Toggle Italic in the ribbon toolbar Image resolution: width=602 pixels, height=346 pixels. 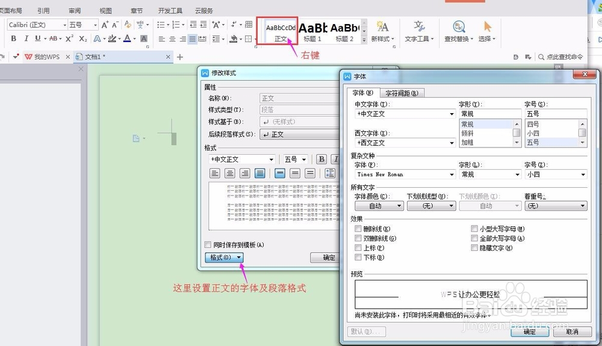[x=26, y=39]
